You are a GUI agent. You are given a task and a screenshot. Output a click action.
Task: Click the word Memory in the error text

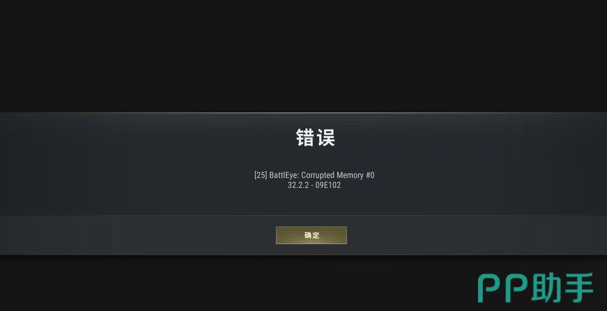point(350,175)
